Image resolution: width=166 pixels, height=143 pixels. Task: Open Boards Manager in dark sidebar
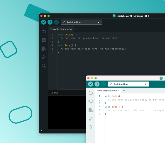pyautogui.click(x=44, y=40)
